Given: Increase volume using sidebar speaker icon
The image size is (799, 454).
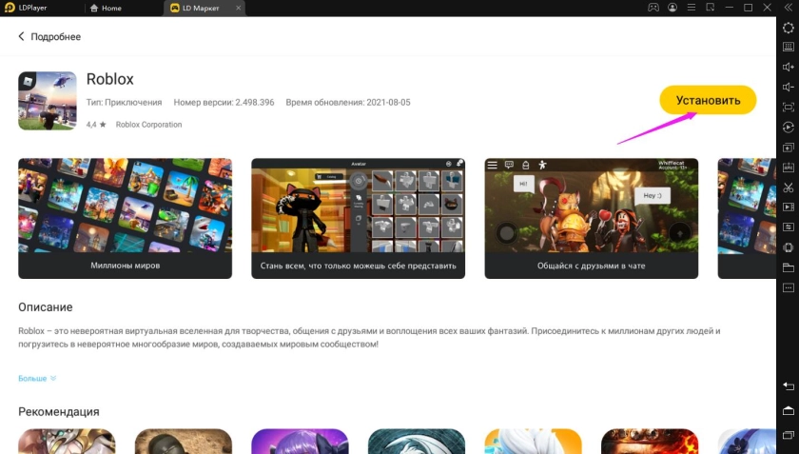Looking at the screenshot, I should [789, 67].
